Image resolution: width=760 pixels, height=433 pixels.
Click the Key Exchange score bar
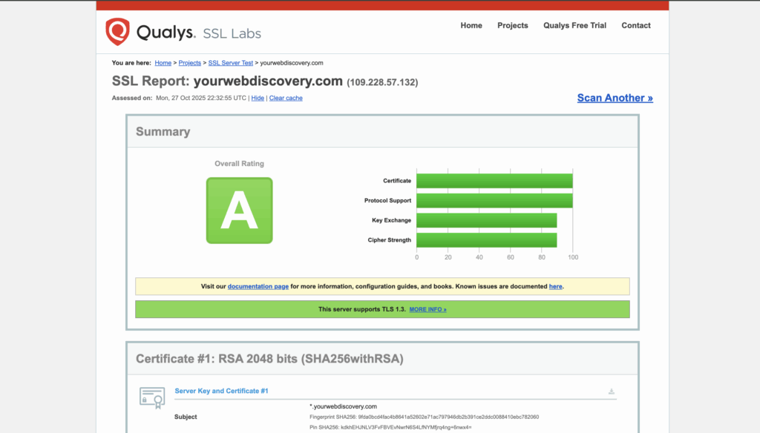[486, 220]
